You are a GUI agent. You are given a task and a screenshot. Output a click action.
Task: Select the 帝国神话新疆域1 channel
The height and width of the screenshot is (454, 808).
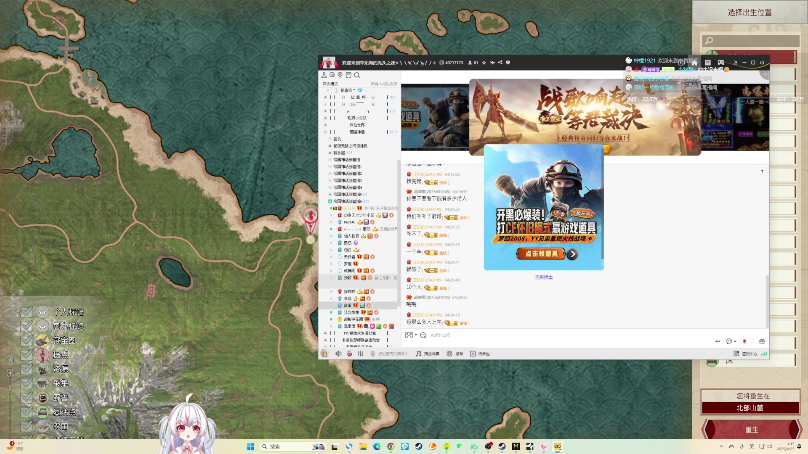click(x=347, y=167)
